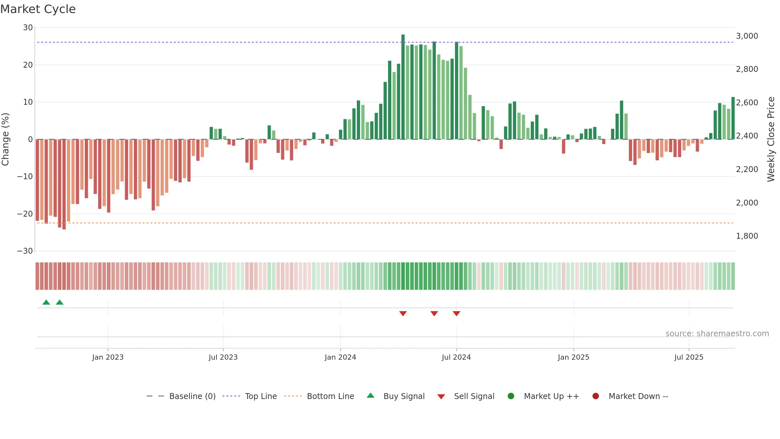Click the orange dotted Bottom Line
780x439 pixels.
pyautogui.click(x=385, y=223)
